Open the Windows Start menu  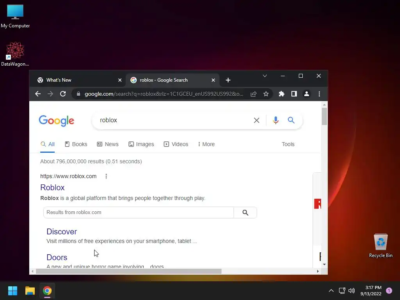[x=12, y=291]
